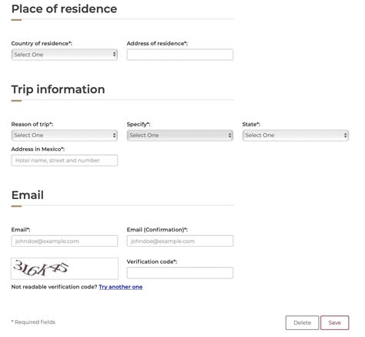Focus the Email input field
Screen dimensions: 365x337
(x=65, y=241)
